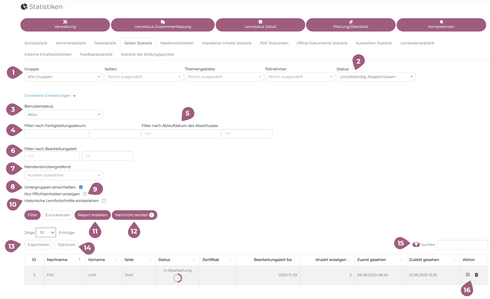Open the Status dropdown filter
The height and width of the screenshot is (299, 490).
point(376,77)
